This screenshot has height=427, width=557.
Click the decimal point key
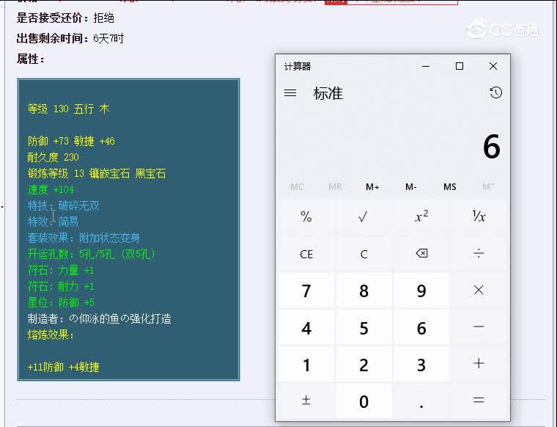[x=421, y=401]
